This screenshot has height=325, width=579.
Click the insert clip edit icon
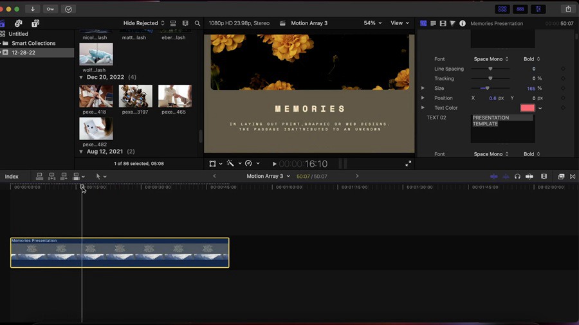(x=51, y=177)
